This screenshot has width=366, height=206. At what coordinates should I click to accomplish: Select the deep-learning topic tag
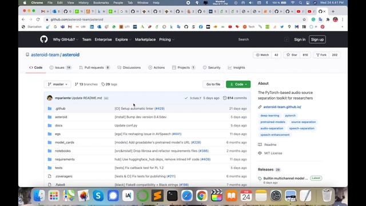click(x=269, y=116)
